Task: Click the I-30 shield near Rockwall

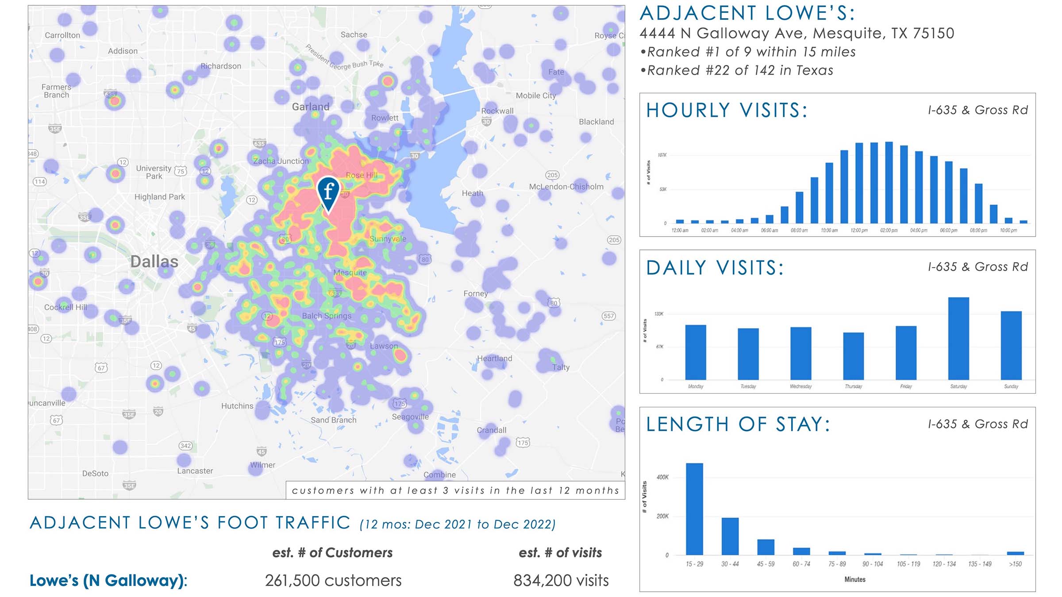Action: point(486,122)
